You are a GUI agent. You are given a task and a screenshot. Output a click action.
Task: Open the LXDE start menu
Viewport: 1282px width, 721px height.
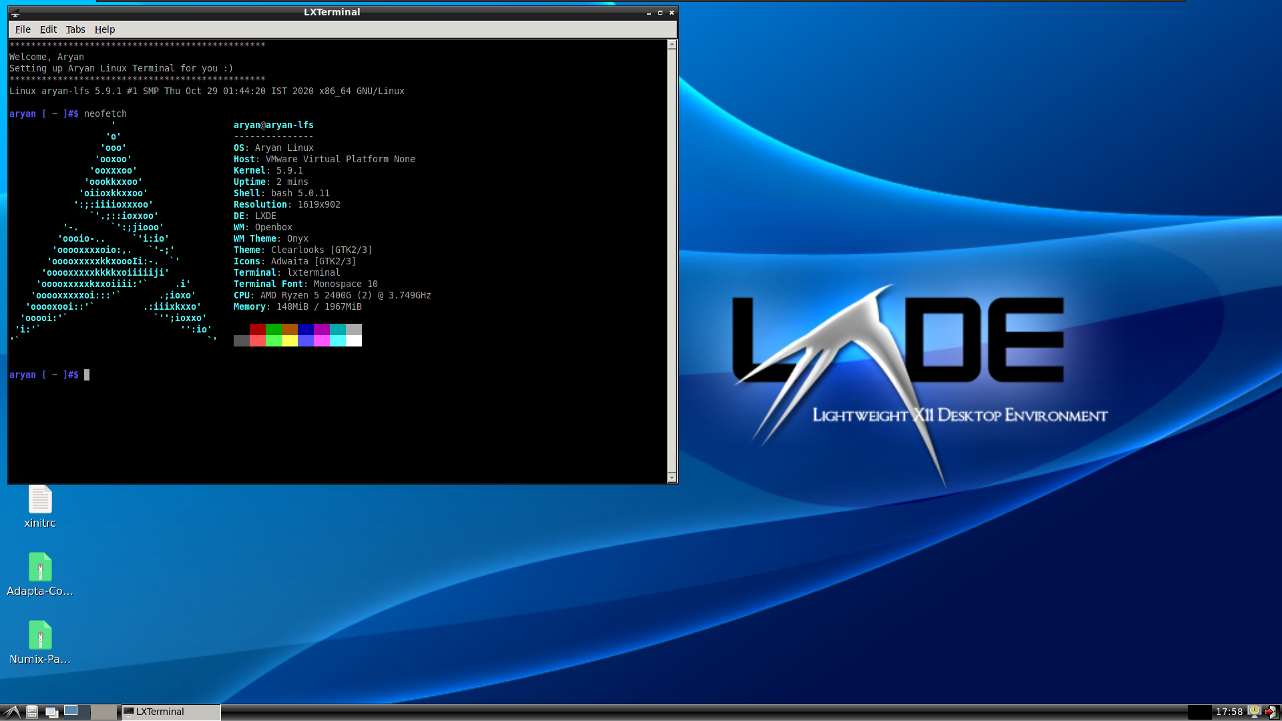point(12,712)
